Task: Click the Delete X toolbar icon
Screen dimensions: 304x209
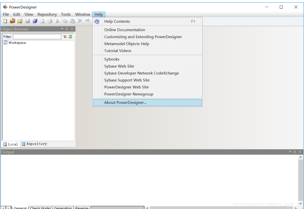Action: coord(80,21)
